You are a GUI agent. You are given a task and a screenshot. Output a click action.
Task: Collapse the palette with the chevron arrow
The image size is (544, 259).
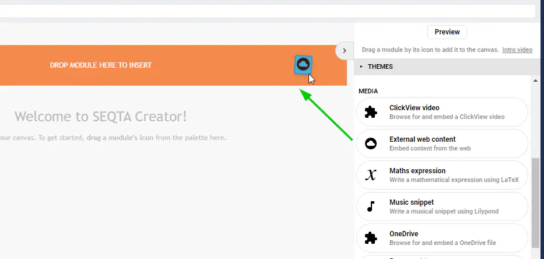coord(344,51)
